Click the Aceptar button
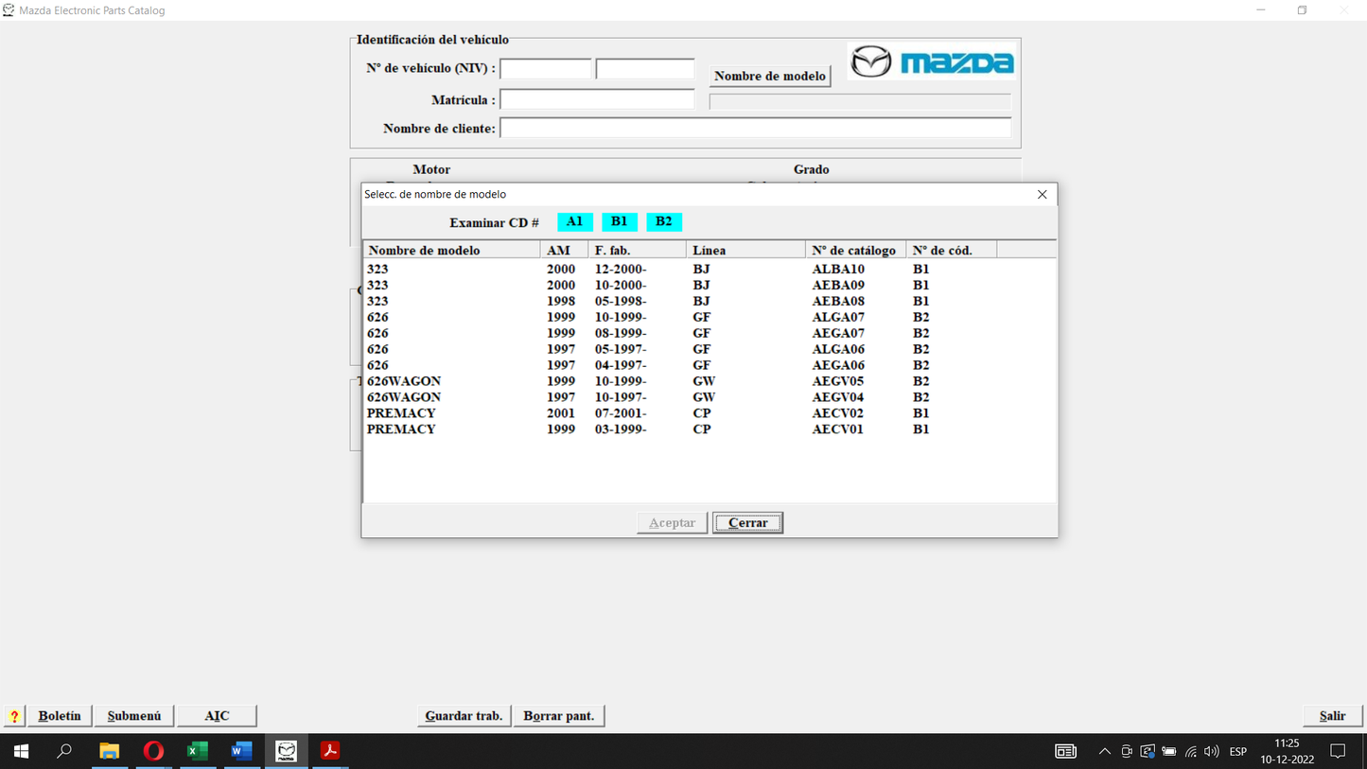This screenshot has height=769, width=1367. [672, 523]
